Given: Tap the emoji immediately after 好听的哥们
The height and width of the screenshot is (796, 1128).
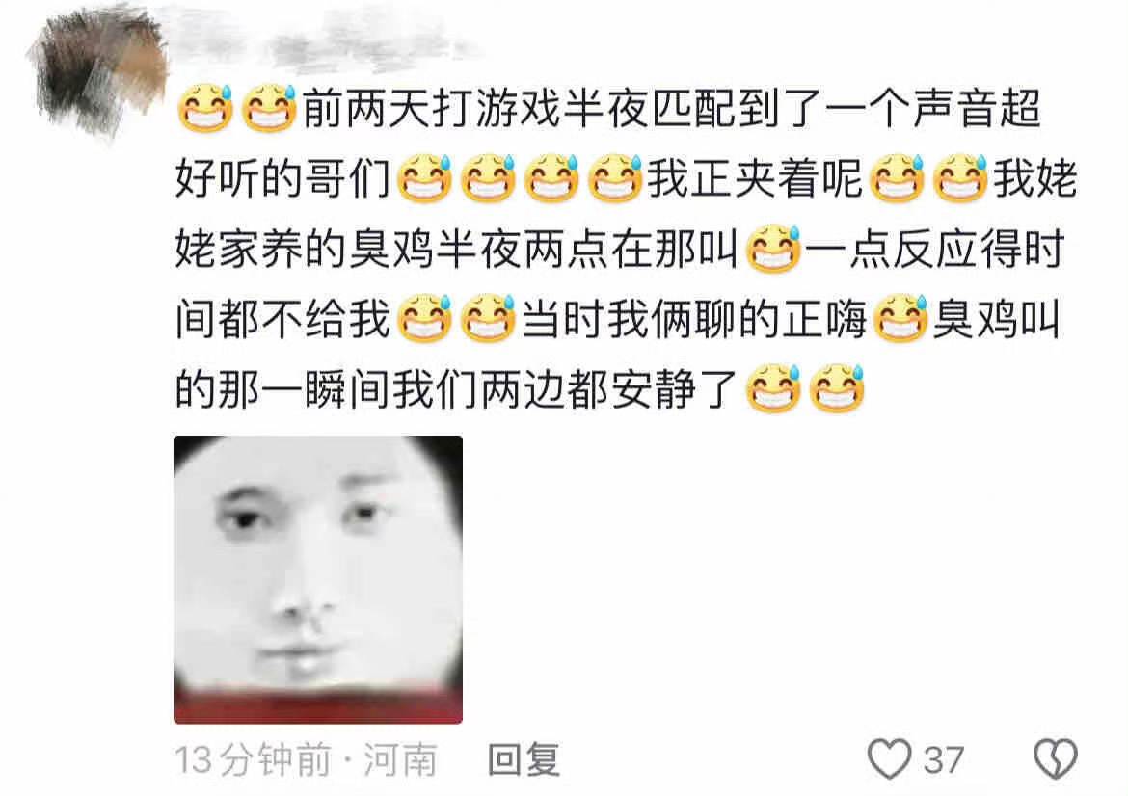Looking at the screenshot, I should tap(424, 178).
